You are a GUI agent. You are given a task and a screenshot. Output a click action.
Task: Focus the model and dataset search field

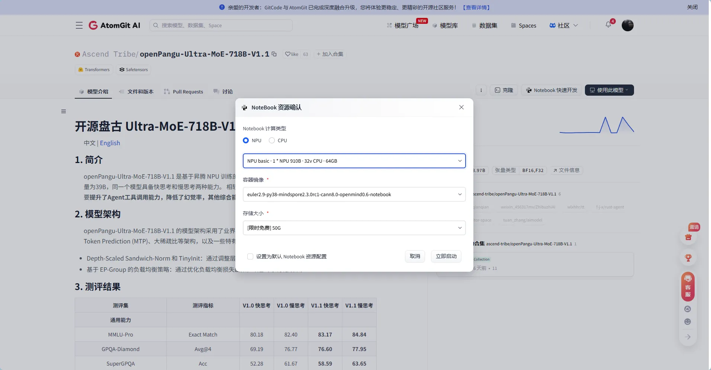pyautogui.click(x=221, y=25)
